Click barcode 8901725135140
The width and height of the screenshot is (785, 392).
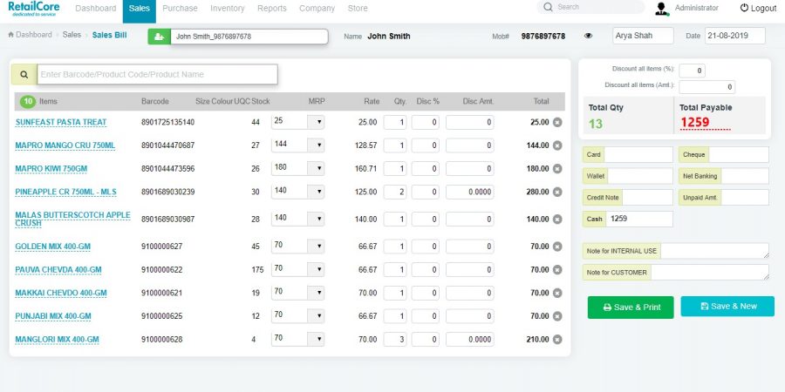pos(167,122)
